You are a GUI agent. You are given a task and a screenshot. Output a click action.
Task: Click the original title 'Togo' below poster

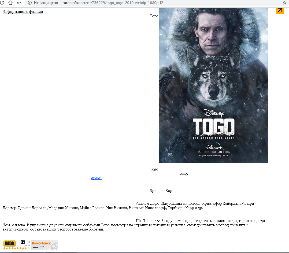tap(154, 169)
